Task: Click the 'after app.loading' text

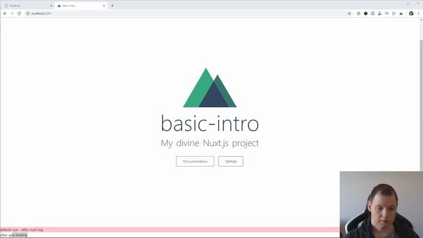Action: pyautogui.click(x=14, y=235)
